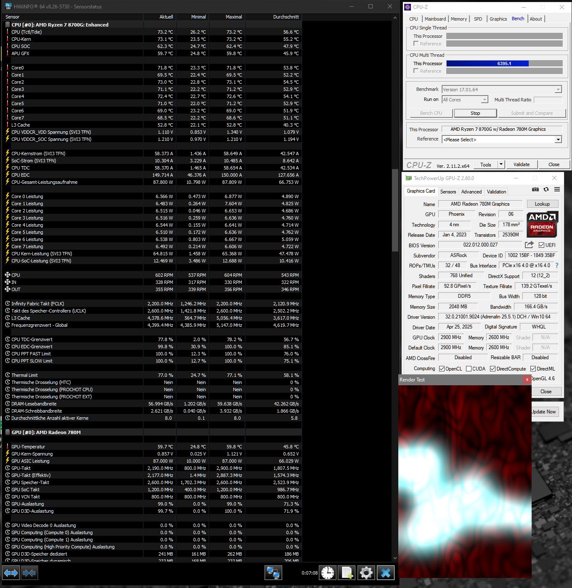572x588 pixels.
Task: Switch to the Mainboard tab in CPU-Z
Action: pyautogui.click(x=435, y=19)
